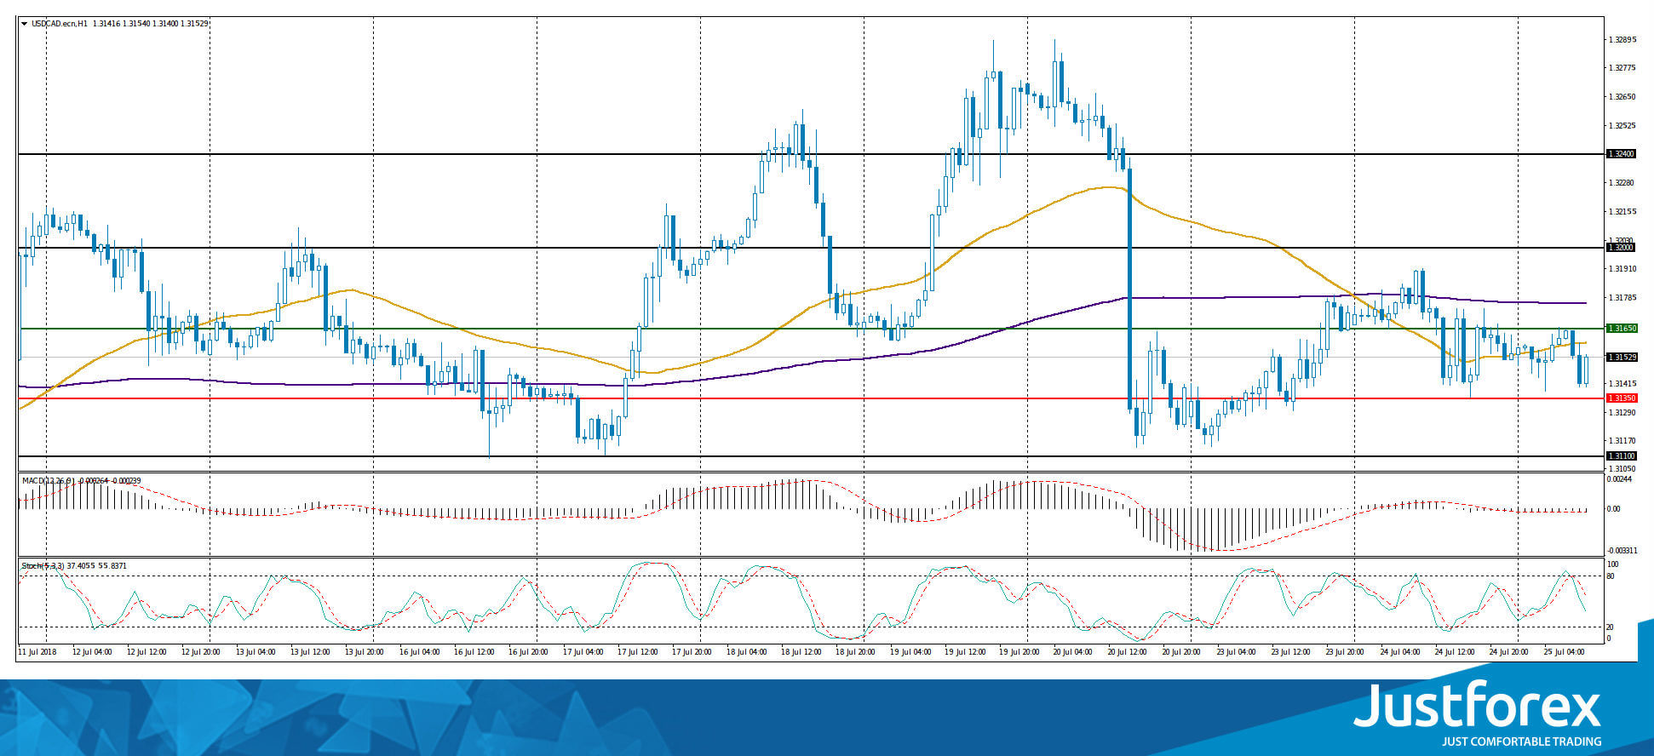Click the 11 Jul 2018 time label
1654x756 pixels.
[x=37, y=652]
